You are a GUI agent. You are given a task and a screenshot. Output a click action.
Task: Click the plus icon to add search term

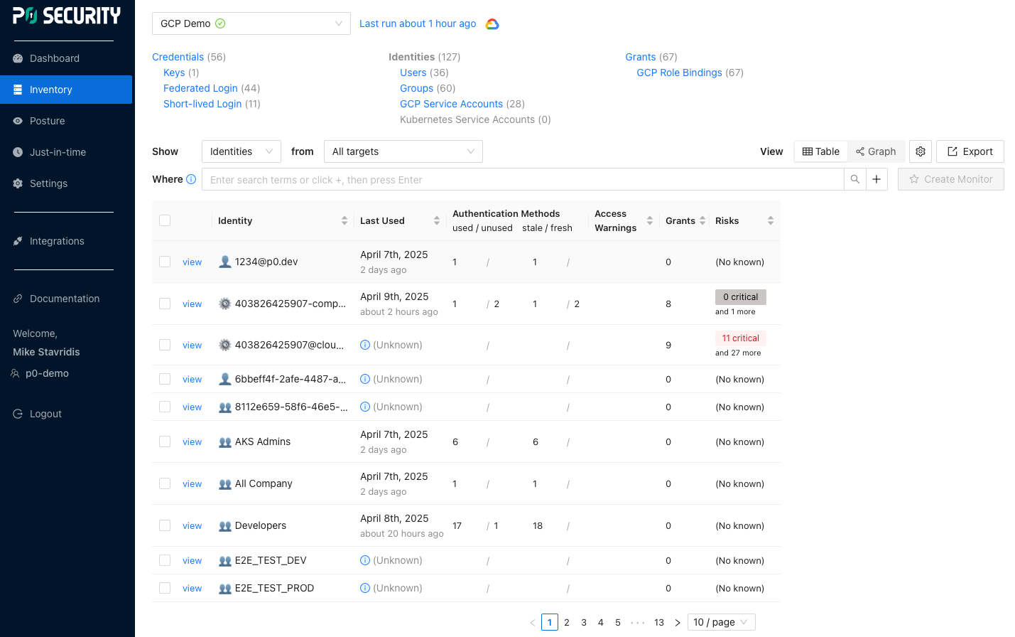(x=876, y=179)
